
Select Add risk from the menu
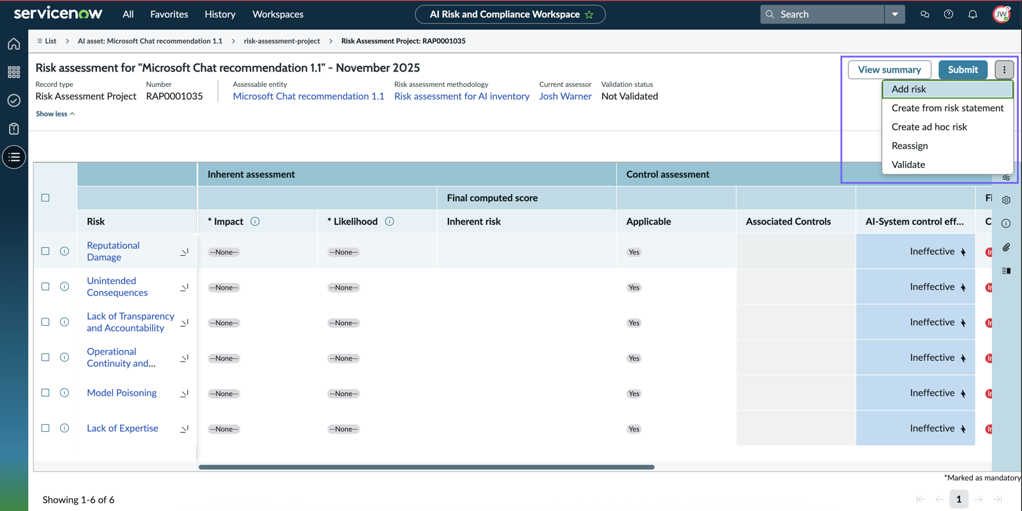pyautogui.click(x=948, y=89)
